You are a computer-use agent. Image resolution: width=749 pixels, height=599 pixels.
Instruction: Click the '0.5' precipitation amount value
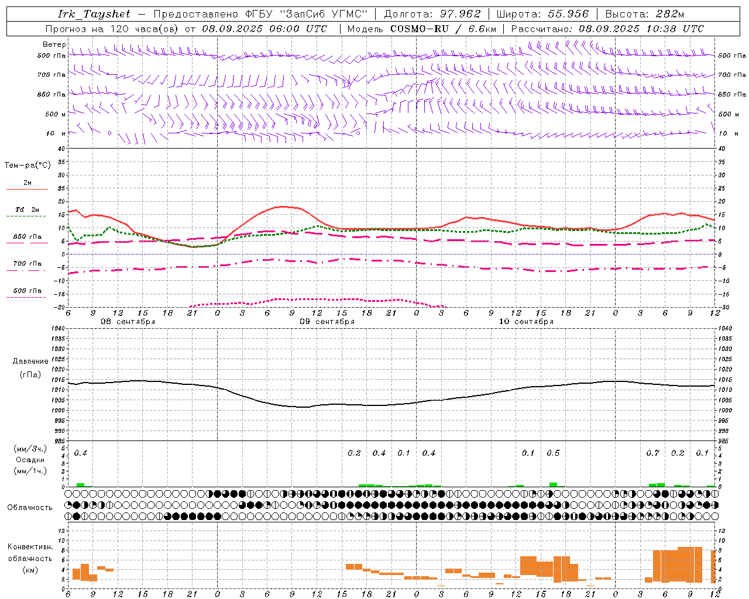[553, 453]
